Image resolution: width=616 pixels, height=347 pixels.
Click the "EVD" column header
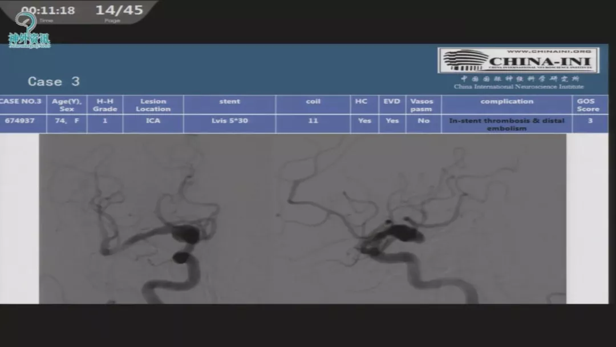point(392,105)
